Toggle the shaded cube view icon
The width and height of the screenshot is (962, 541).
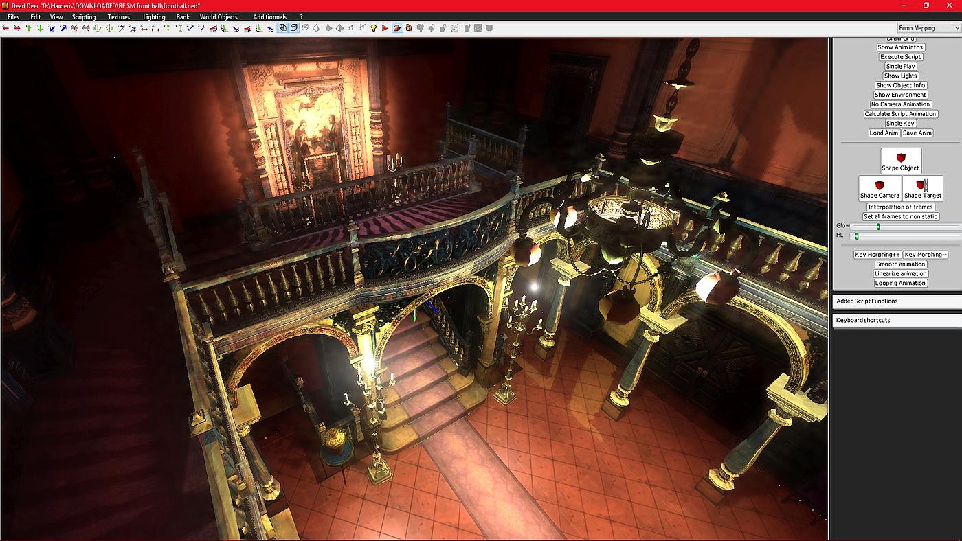[x=282, y=28]
